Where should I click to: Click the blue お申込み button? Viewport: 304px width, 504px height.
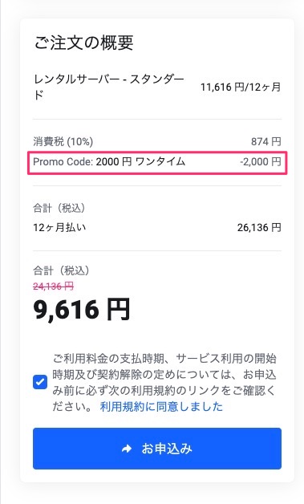coord(157,449)
